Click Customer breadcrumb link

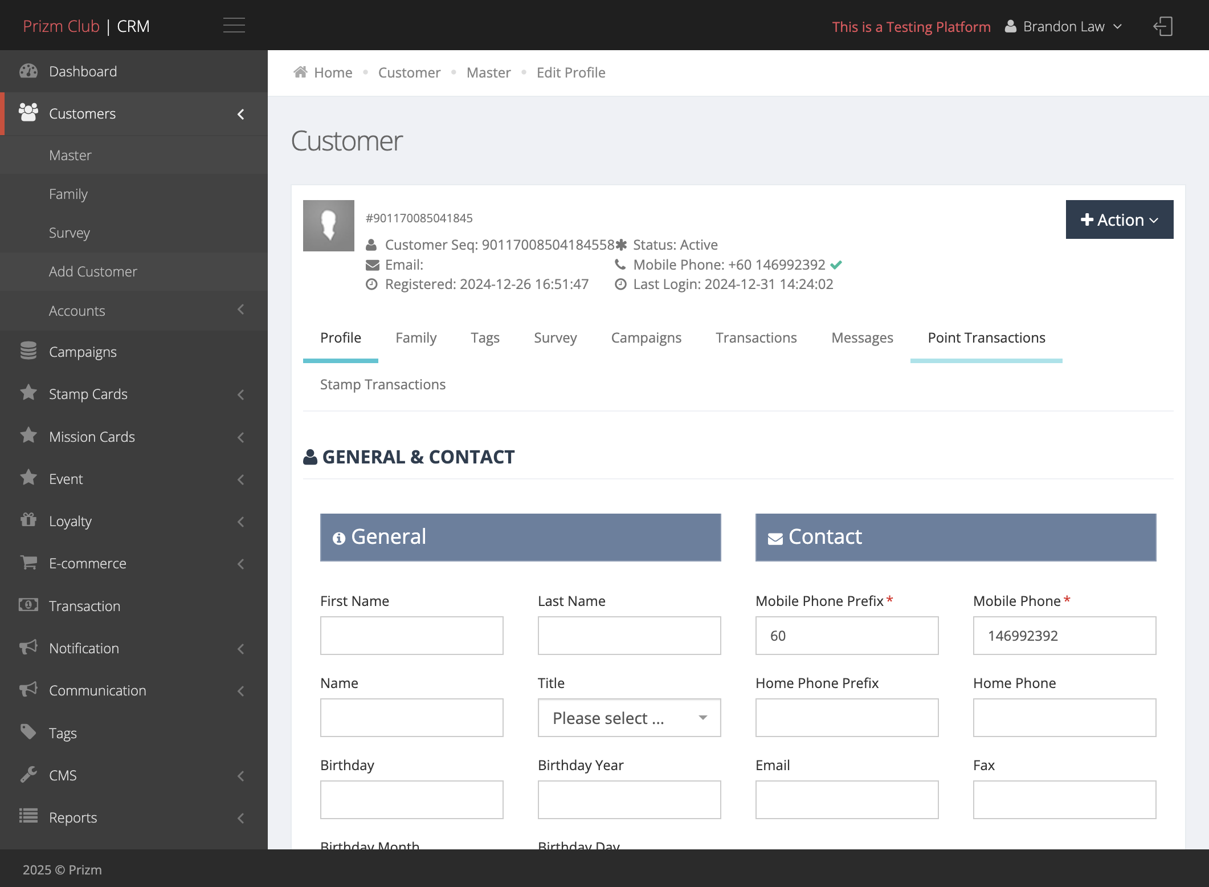[x=409, y=72]
